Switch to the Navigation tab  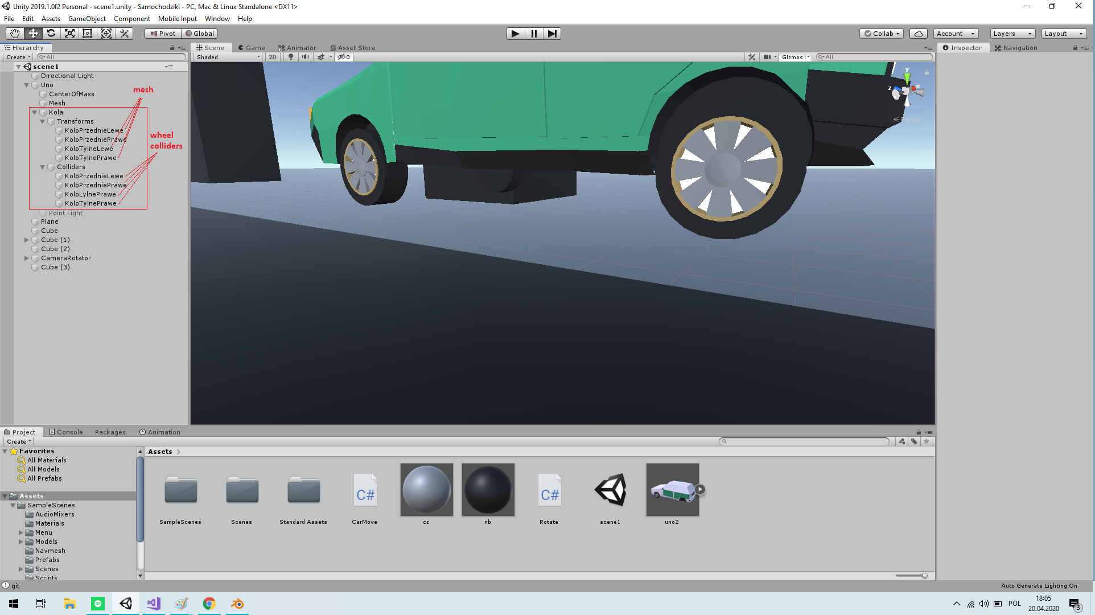coord(1016,48)
